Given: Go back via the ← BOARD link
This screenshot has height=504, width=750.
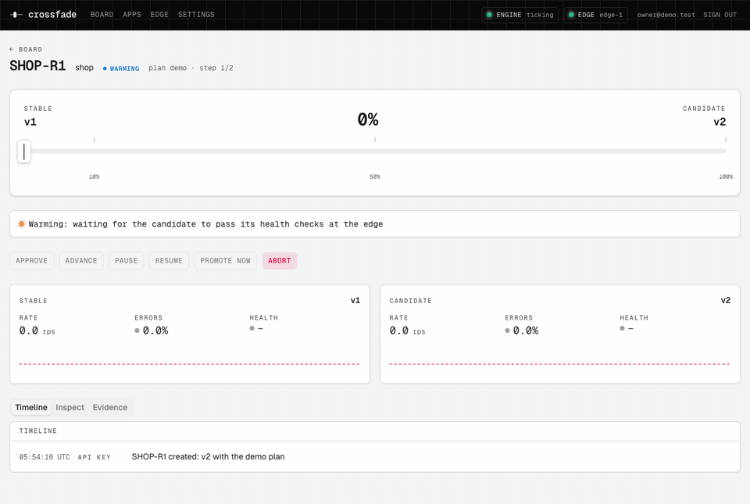Looking at the screenshot, I should tap(26, 49).
